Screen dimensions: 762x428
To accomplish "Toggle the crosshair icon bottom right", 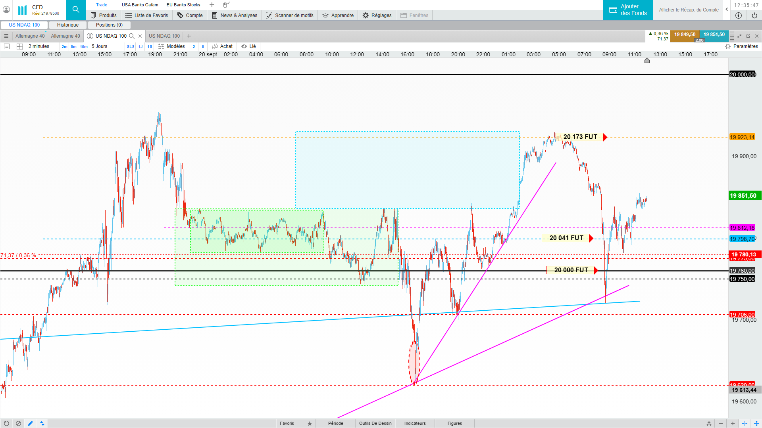I will click(745, 423).
